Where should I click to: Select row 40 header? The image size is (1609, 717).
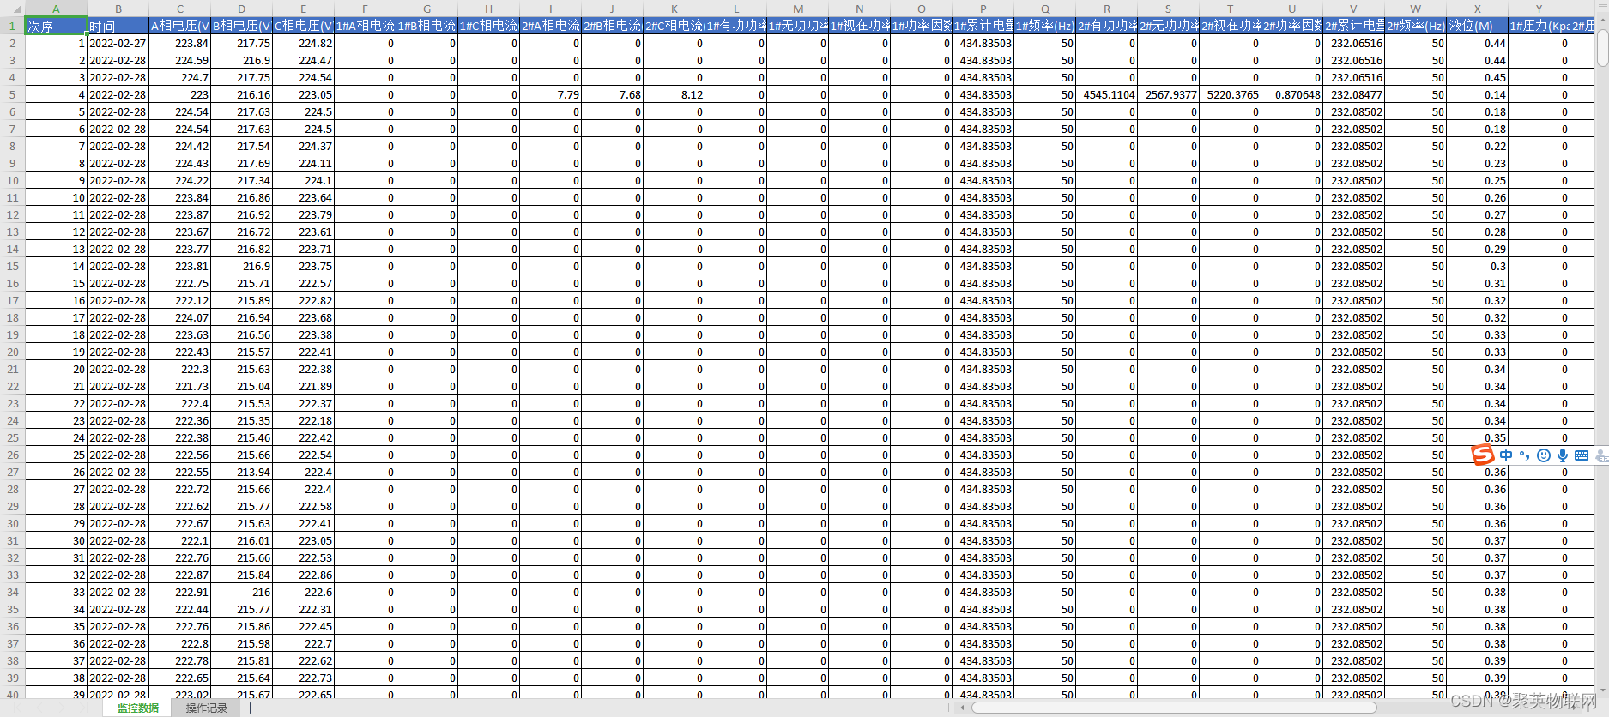click(13, 694)
